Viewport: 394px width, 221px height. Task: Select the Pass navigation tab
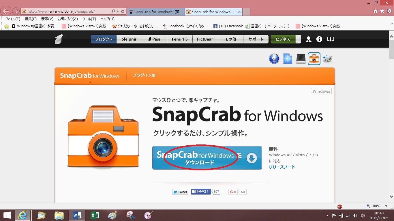point(154,39)
